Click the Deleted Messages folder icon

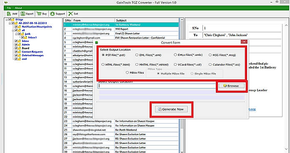pyautogui.click(x=19, y=55)
